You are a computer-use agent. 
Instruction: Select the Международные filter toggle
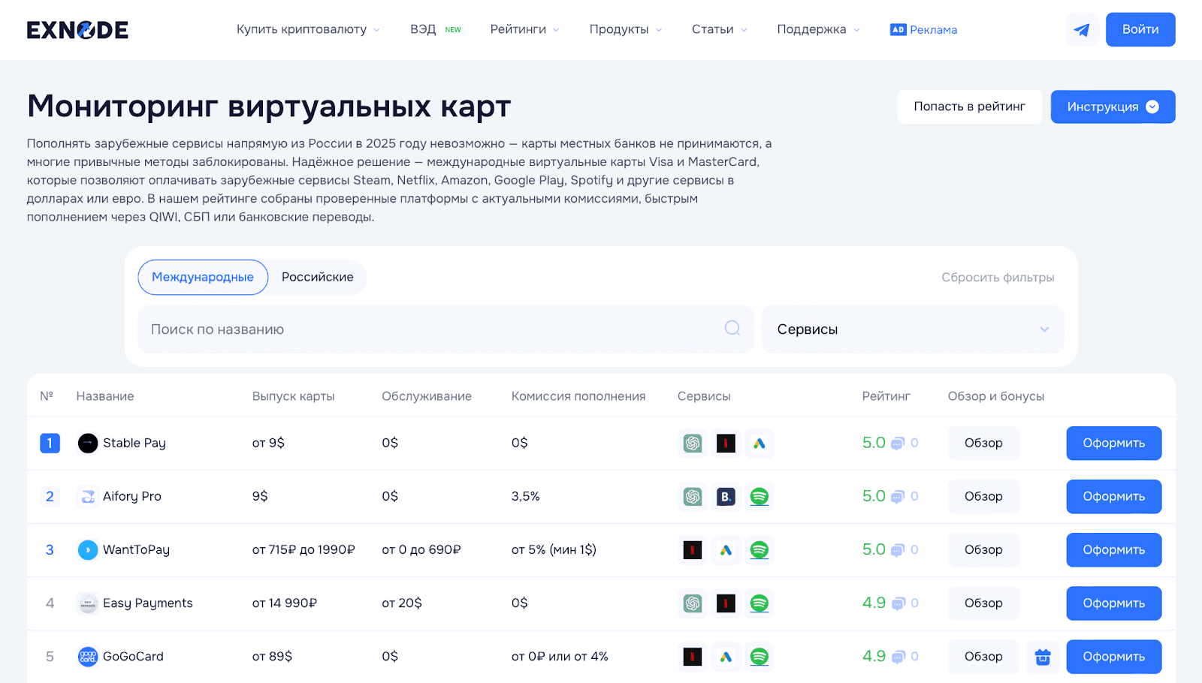coord(203,277)
